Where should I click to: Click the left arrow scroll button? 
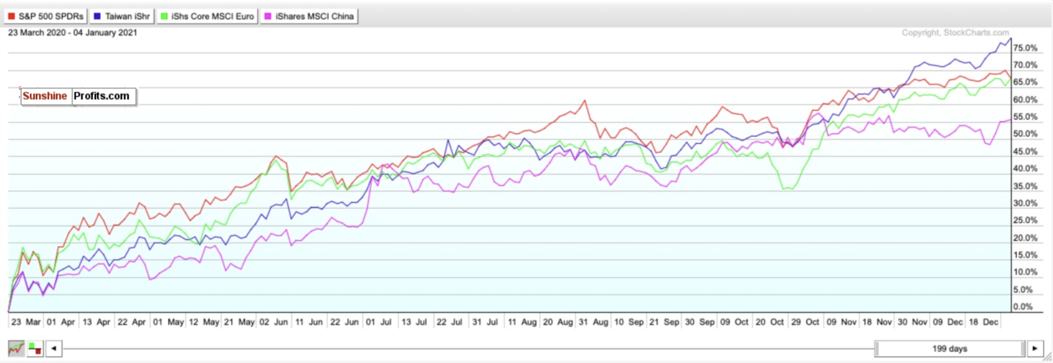(x=53, y=348)
